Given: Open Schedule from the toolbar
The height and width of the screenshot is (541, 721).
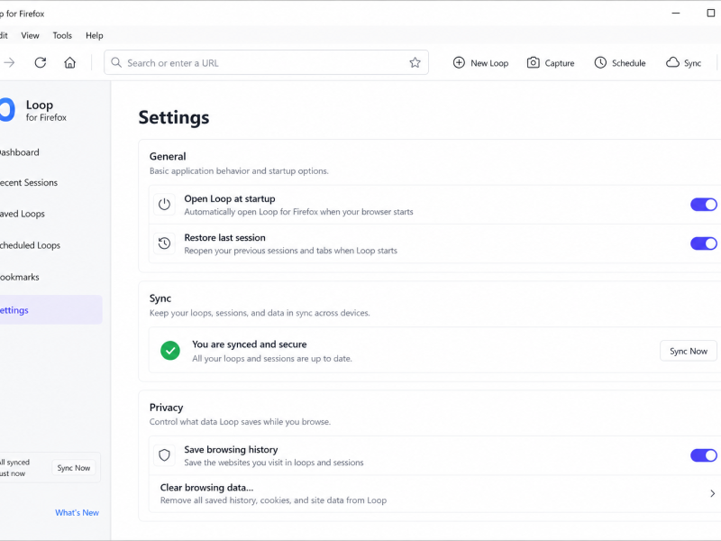Looking at the screenshot, I should (620, 62).
